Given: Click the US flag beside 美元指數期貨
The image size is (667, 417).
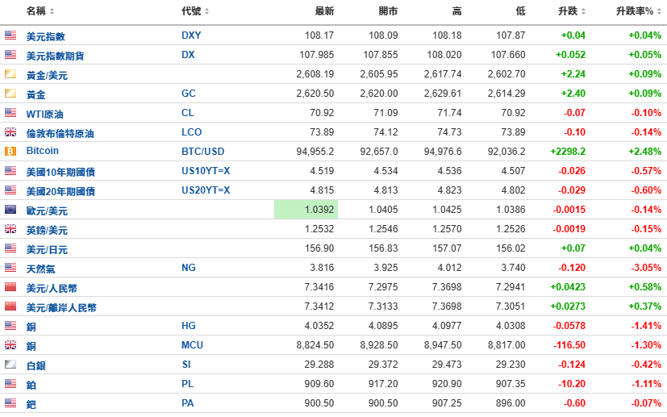Looking at the screenshot, I should 10,55.
